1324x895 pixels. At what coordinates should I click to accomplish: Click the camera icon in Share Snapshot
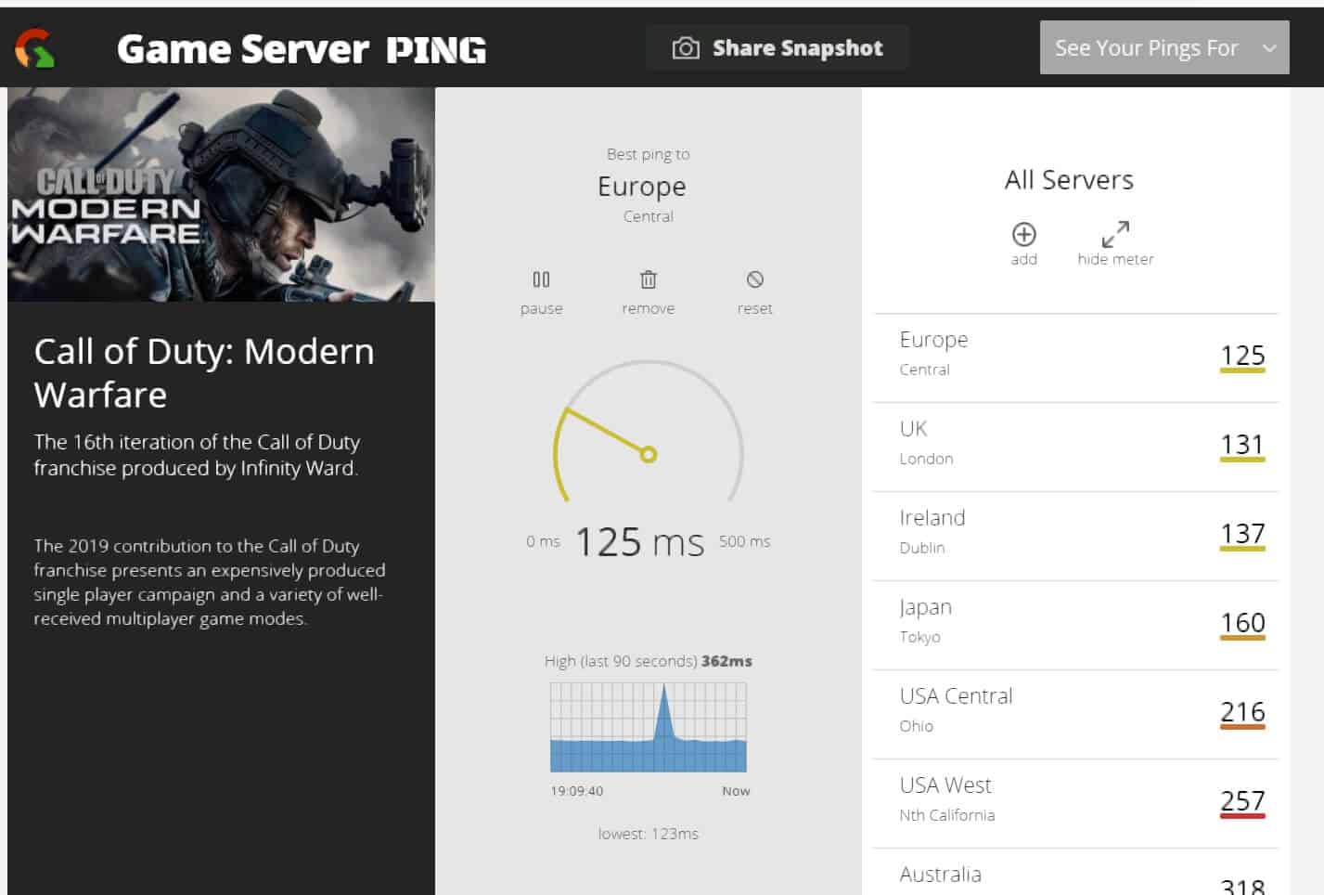[x=686, y=48]
